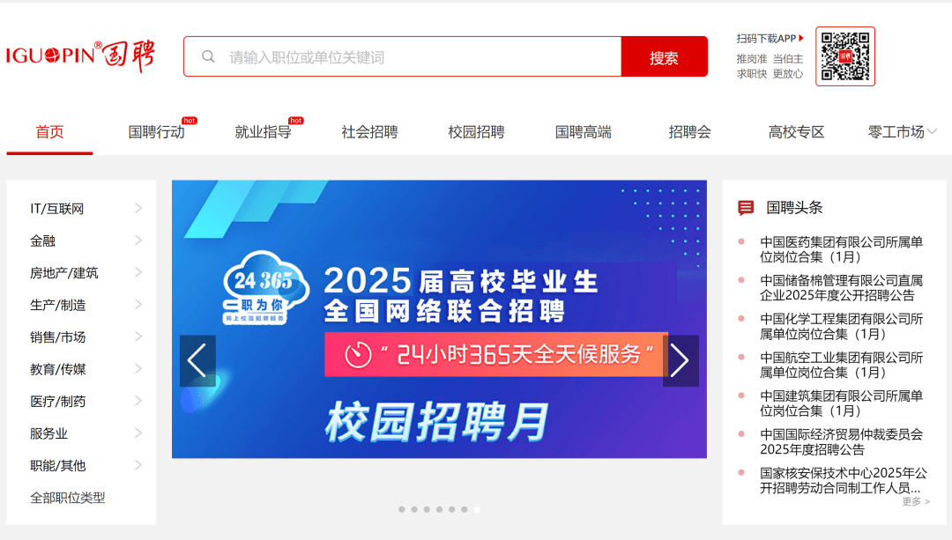This screenshot has height=540, width=952.
Task: Open the 校园招聘 nav tab
Action: click(476, 131)
